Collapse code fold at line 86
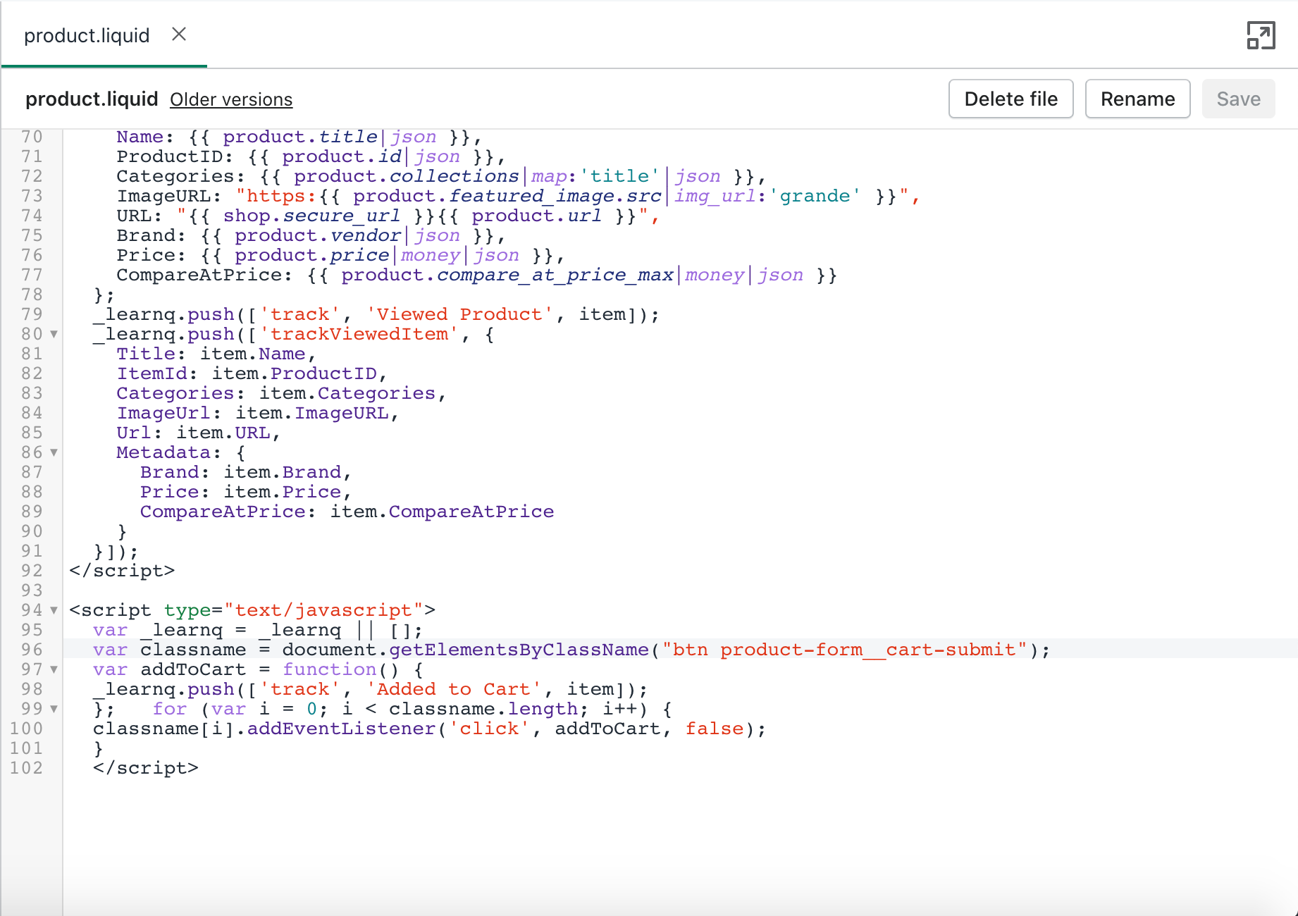The image size is (1298, 916). point(54,452)
